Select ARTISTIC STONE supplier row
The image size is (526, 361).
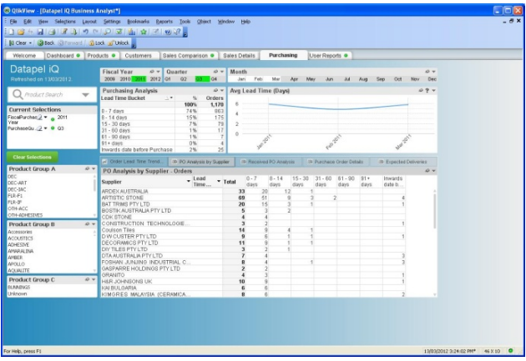pos(123,198)
